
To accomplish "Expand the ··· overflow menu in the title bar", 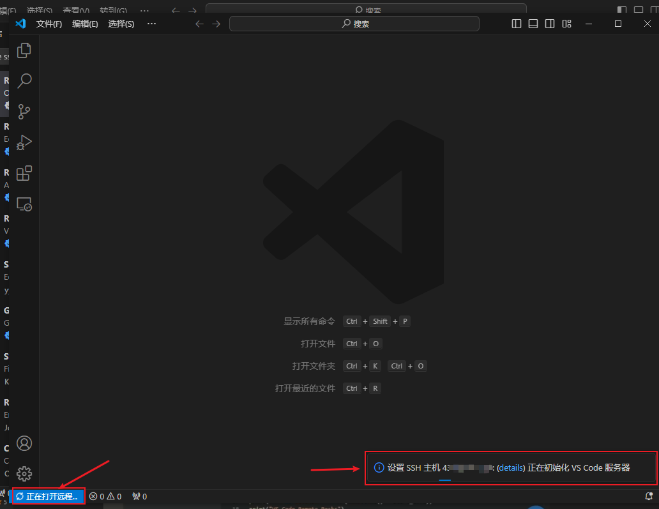I will [x=152, y=24].
